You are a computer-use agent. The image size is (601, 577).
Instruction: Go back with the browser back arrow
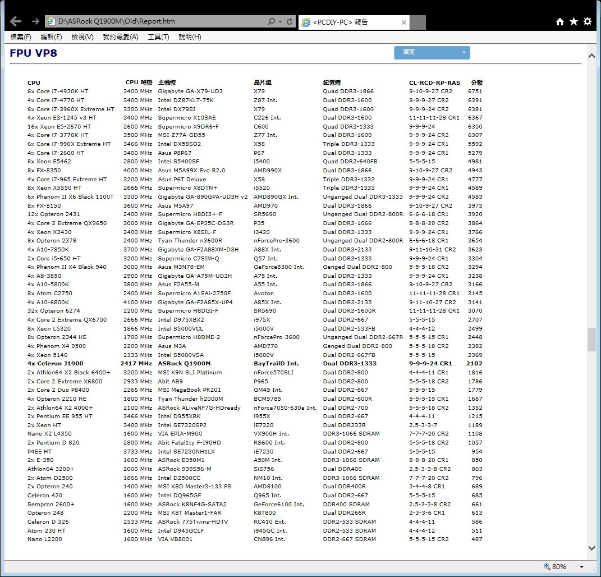click(16, 21)
